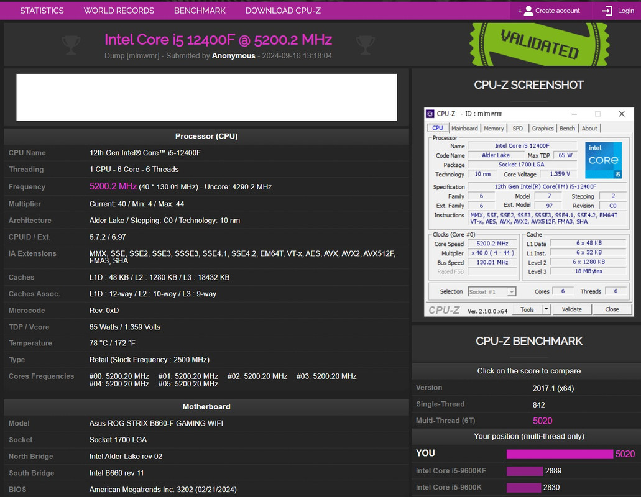
Task: Open the STATISTICS menu item
Action: pos(42,11)
